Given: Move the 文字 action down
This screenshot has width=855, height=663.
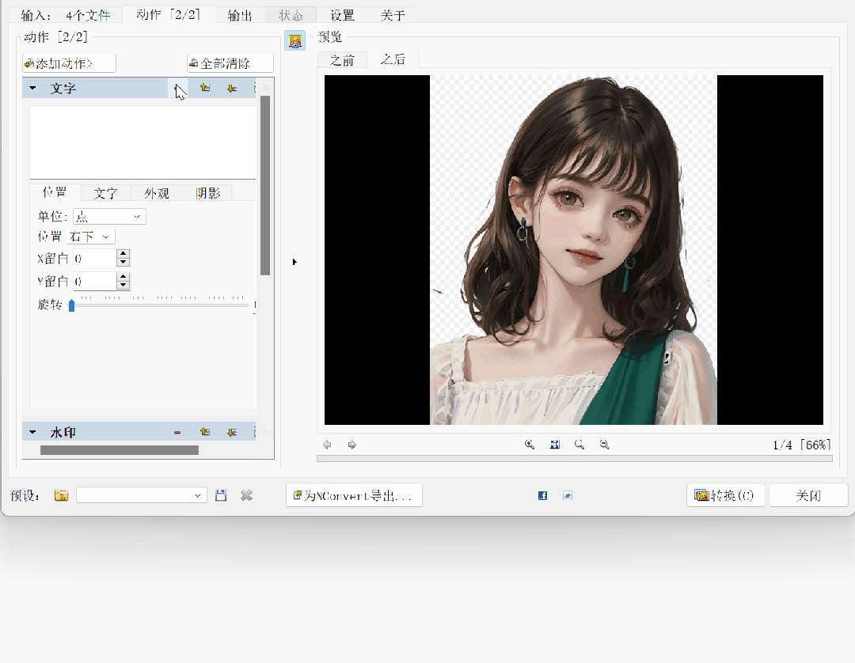Looking at the screenshot, I should (x=232, y=89).
